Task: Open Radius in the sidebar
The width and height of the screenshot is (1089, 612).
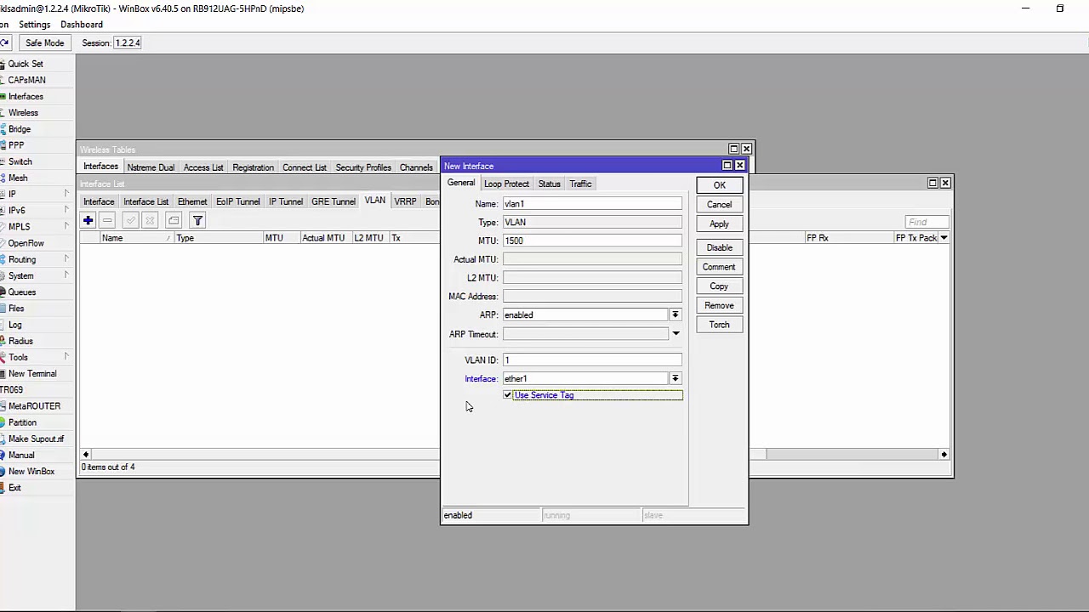Action: tap(20, 341)
